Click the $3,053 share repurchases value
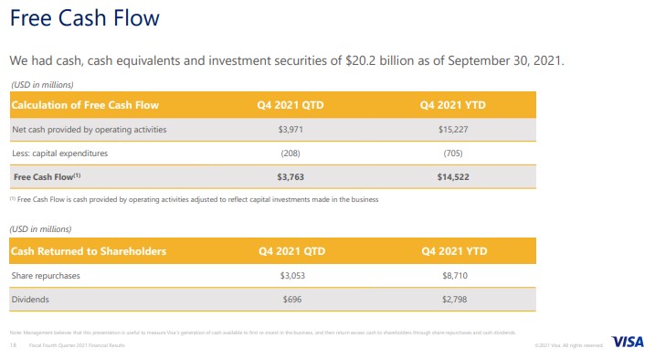The height and width of the screenshot is (359, 655). (292, 276)
